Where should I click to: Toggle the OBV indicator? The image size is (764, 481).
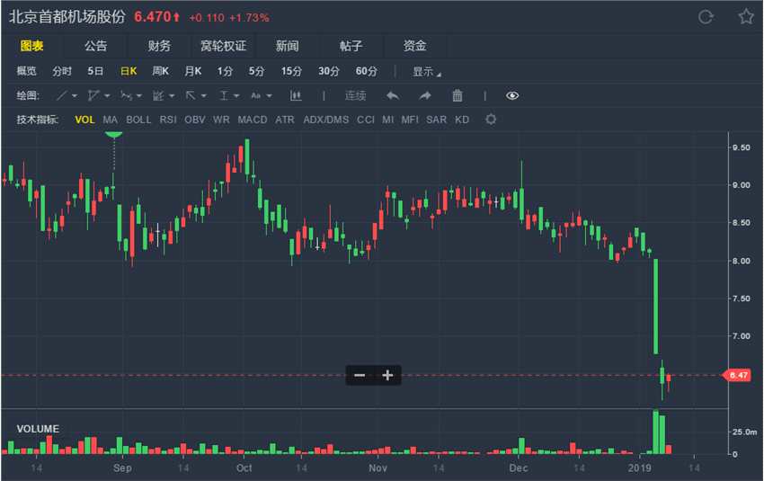194,120
